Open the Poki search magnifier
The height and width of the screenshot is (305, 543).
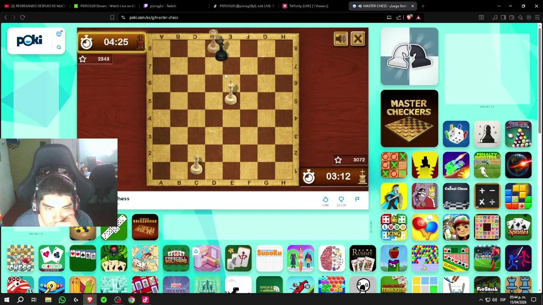59,47
